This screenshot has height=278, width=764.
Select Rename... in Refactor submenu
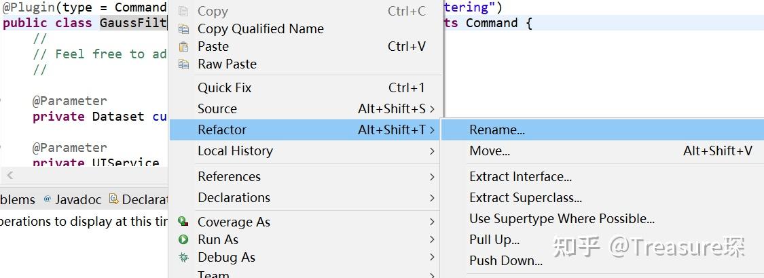(497, 130)
